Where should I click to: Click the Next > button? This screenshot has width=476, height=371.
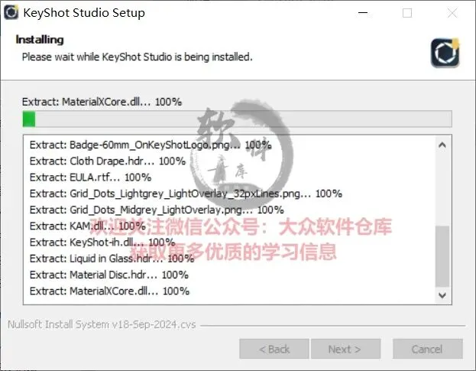click(345, 349)
